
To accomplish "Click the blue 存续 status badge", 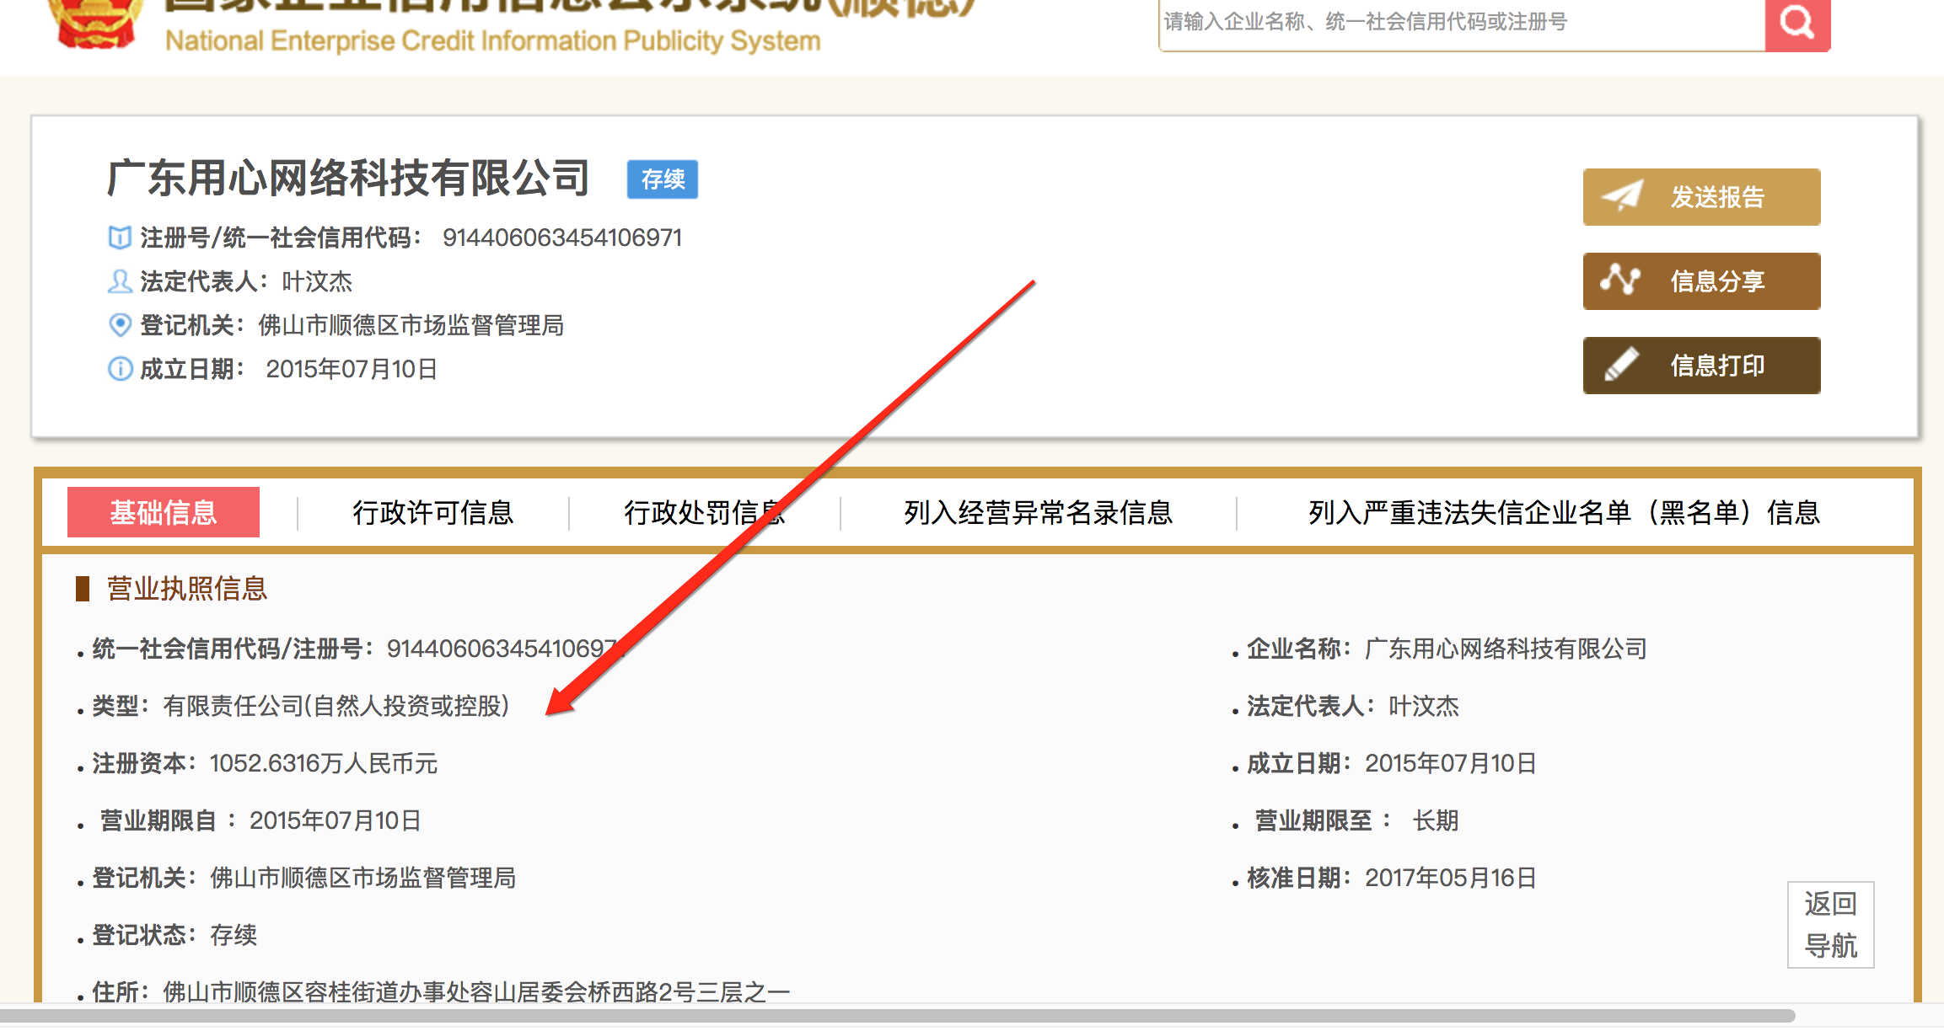I will (663, 179).
